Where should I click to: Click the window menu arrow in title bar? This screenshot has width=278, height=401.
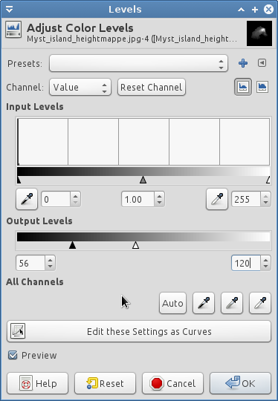[x=10, y=10]
